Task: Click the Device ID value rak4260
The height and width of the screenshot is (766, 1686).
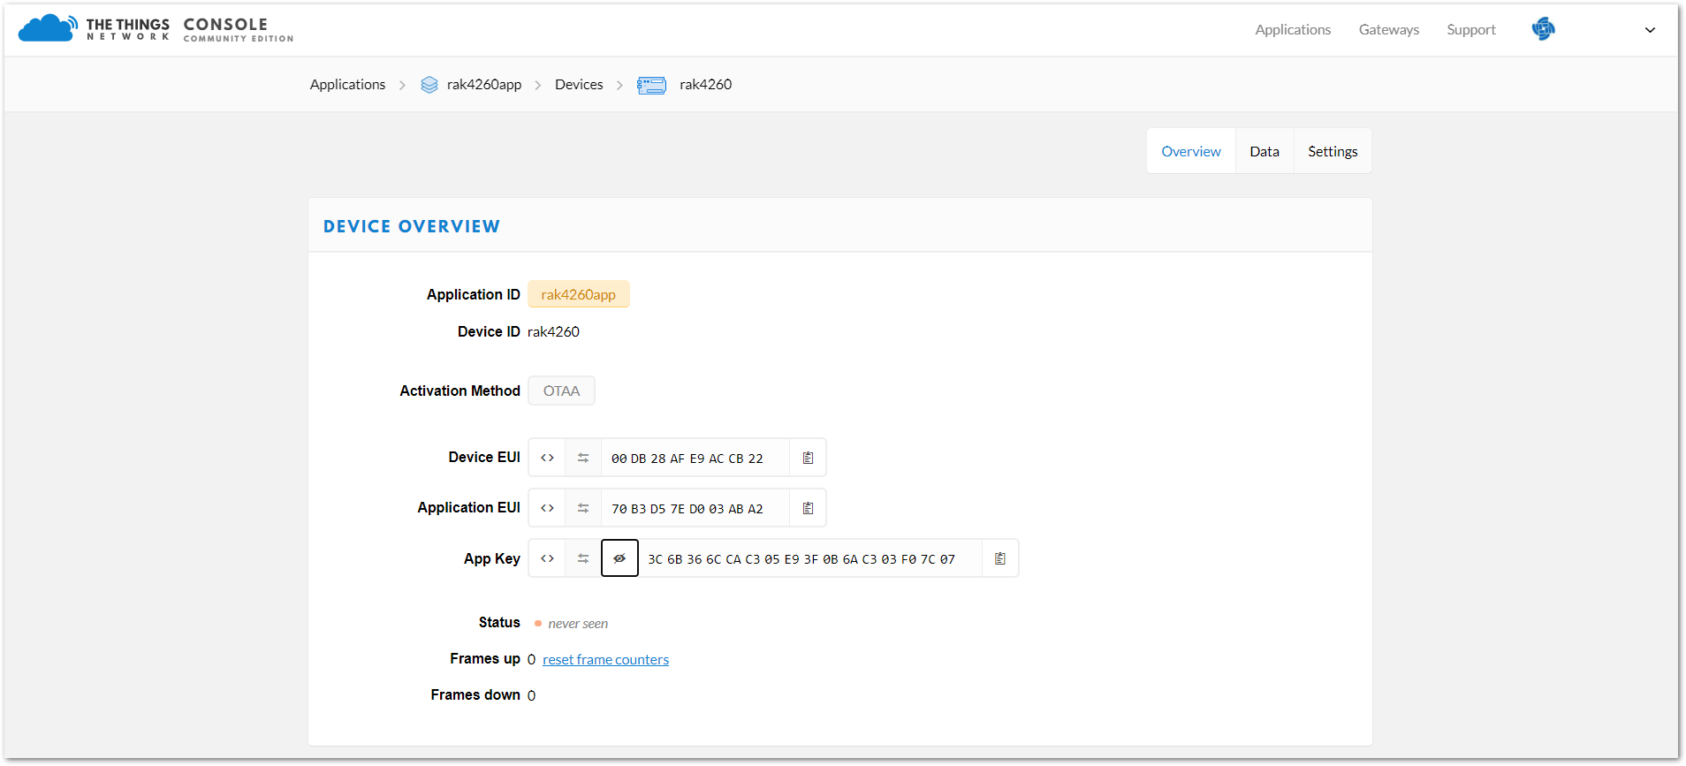Action: [x=553, y=331]
